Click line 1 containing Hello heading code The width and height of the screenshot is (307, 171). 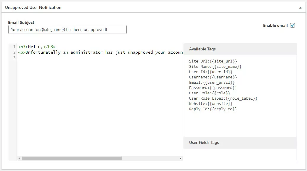point(37,47)
